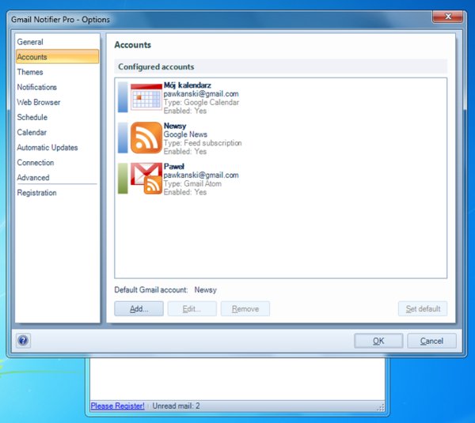This screenshot has height=423, width=475.
Task: Click the 'Type: Google Calendar' text
Action: (x=201, y=102)
